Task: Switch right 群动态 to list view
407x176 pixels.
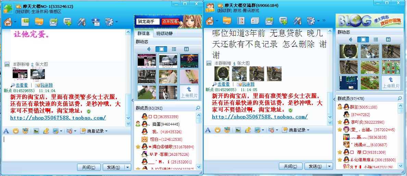Action: pos(375,39)
